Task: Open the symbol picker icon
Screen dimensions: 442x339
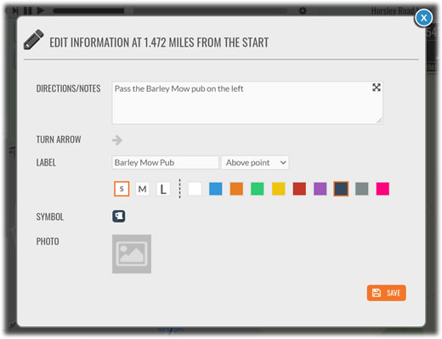Action: (x=118, y=217)
